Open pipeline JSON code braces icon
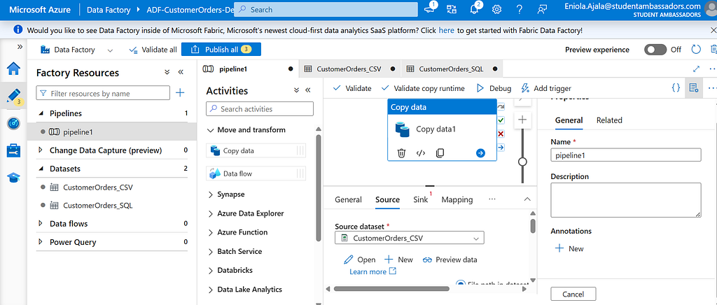 676,87
